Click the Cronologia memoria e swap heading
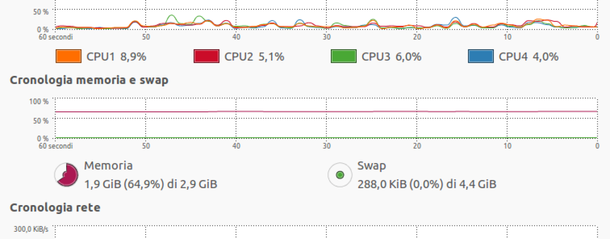Screen dimensions: 610x239 click(89, 80)
